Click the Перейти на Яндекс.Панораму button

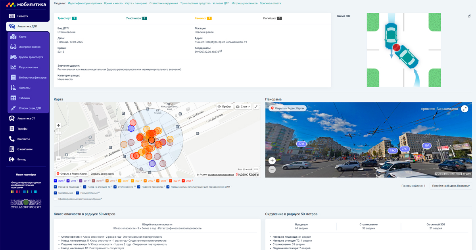[451, 186]
